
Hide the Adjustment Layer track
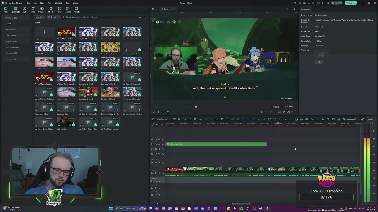point(159,144)
